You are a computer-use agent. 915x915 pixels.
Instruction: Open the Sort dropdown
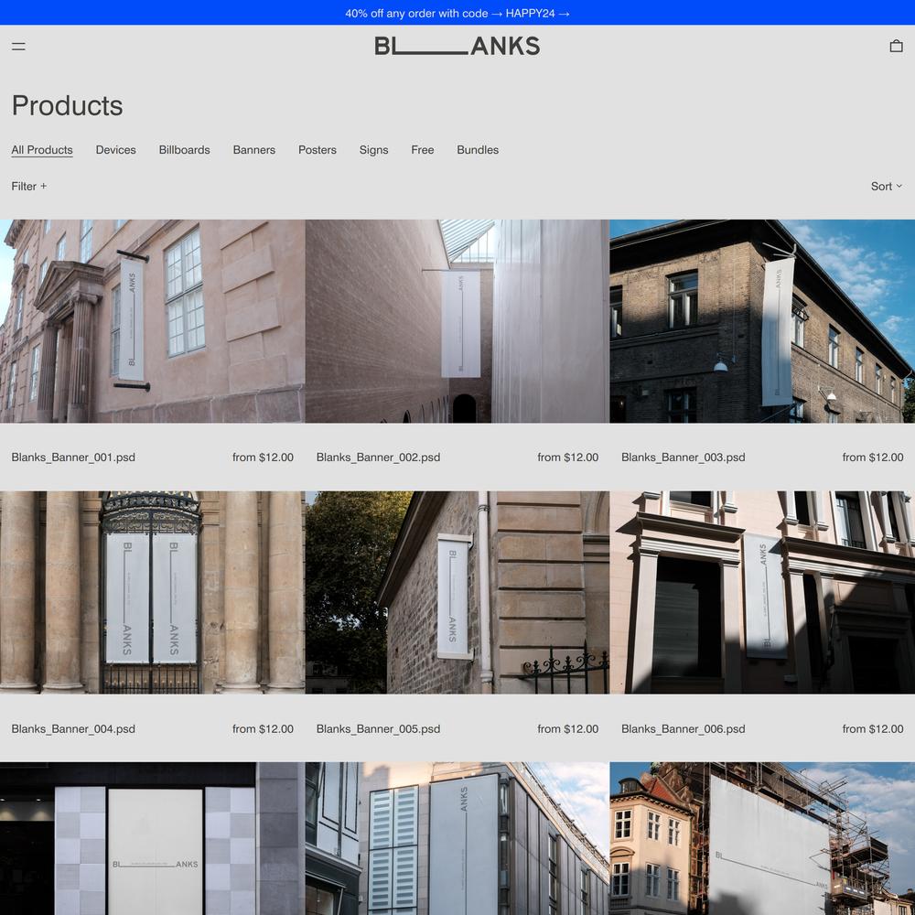point(887,186)
